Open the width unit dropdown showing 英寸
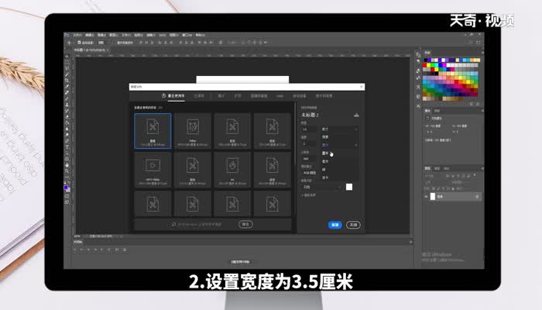The image size is (542, 310). coord(339,129)
